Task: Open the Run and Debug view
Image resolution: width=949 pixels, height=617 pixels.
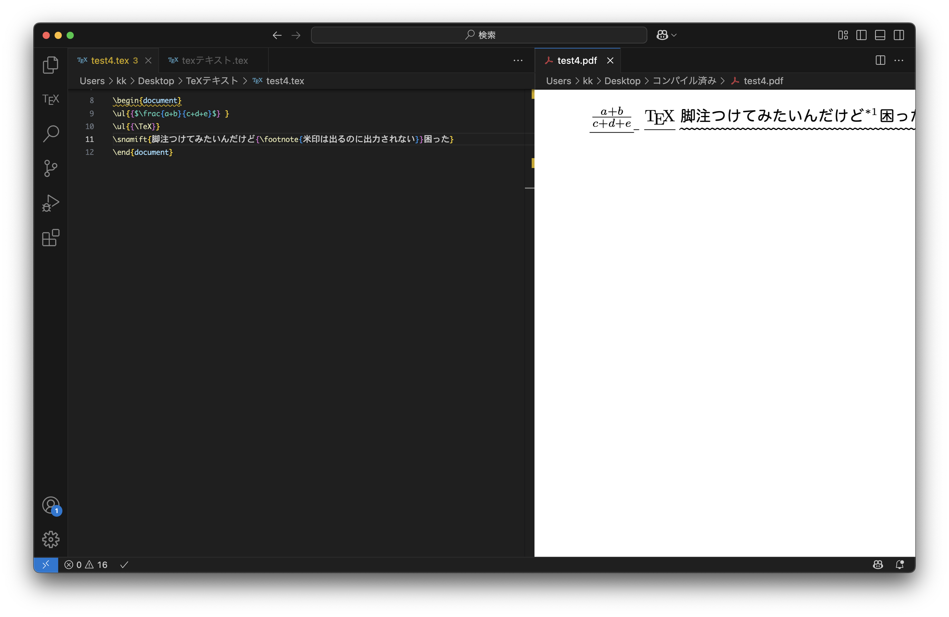Action: [51, 203]
